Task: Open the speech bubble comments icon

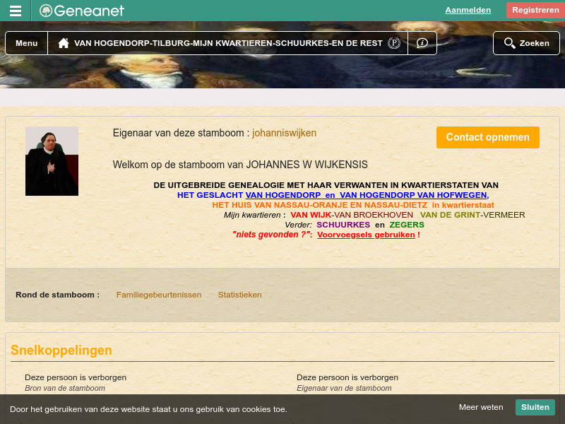Action: [x=422, y=42]
